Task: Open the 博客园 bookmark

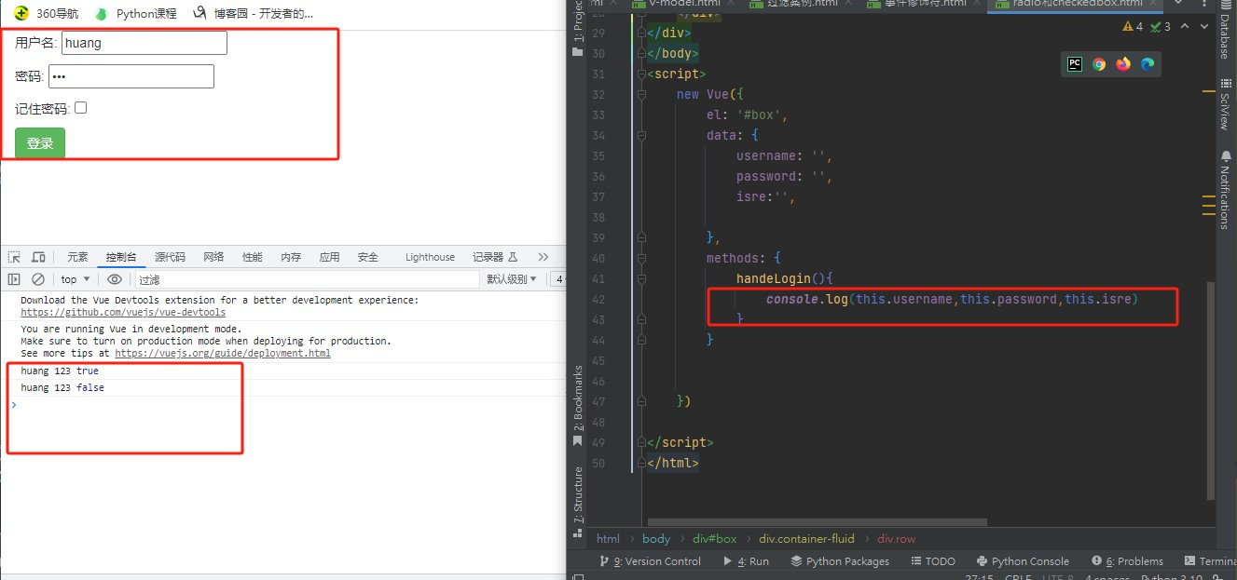Action: (x=252, y=14)
